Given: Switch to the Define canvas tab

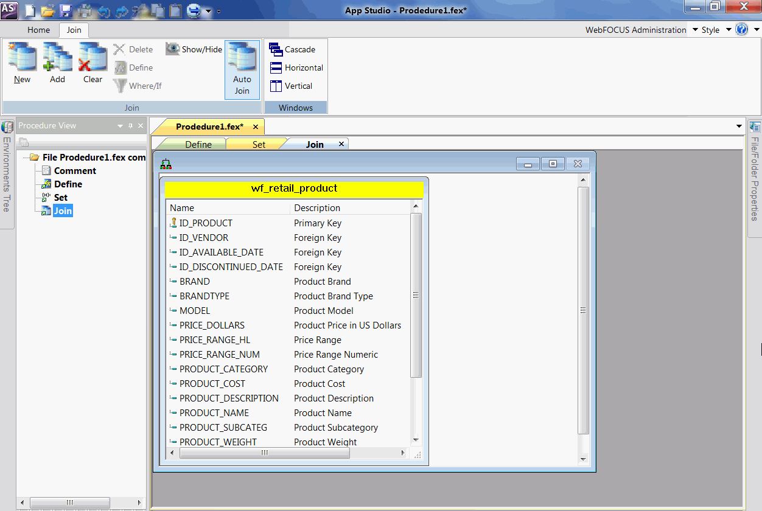Looking at the screenshot, I should [198, 144].
